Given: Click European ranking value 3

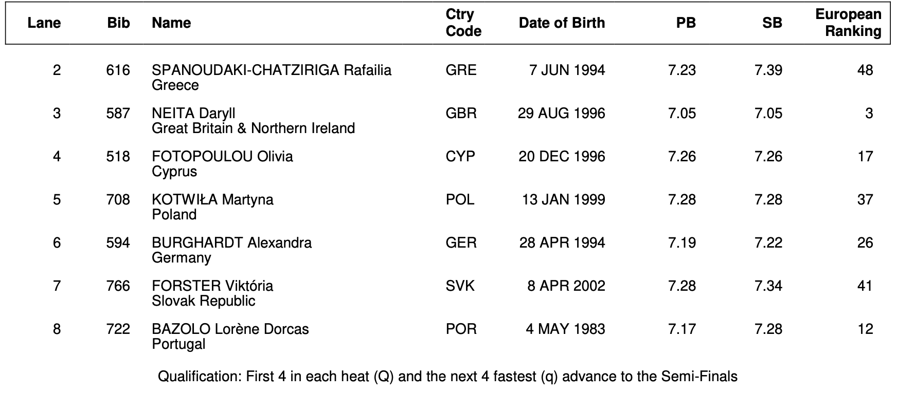Looking at the screenshot, I should click(869, 114).
